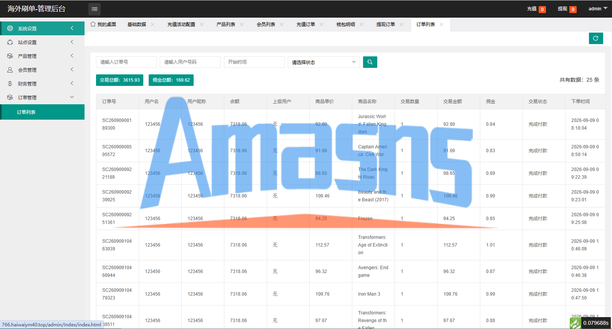Click the 充值 notification link

[x=536, y=9]
